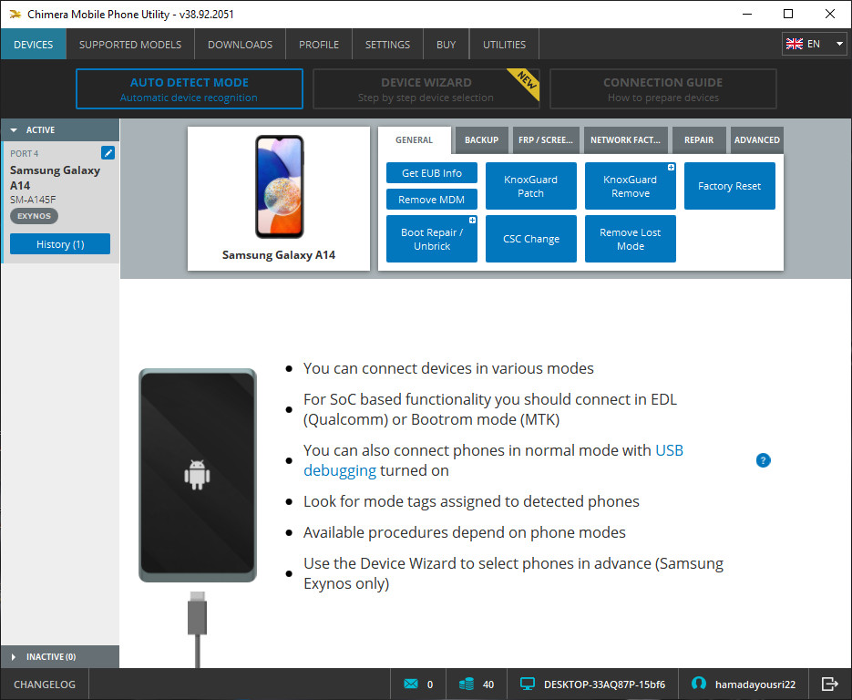The image size is (852, 700).
Task: Open messages envelope icon in status bar
Action: point(411,684)
